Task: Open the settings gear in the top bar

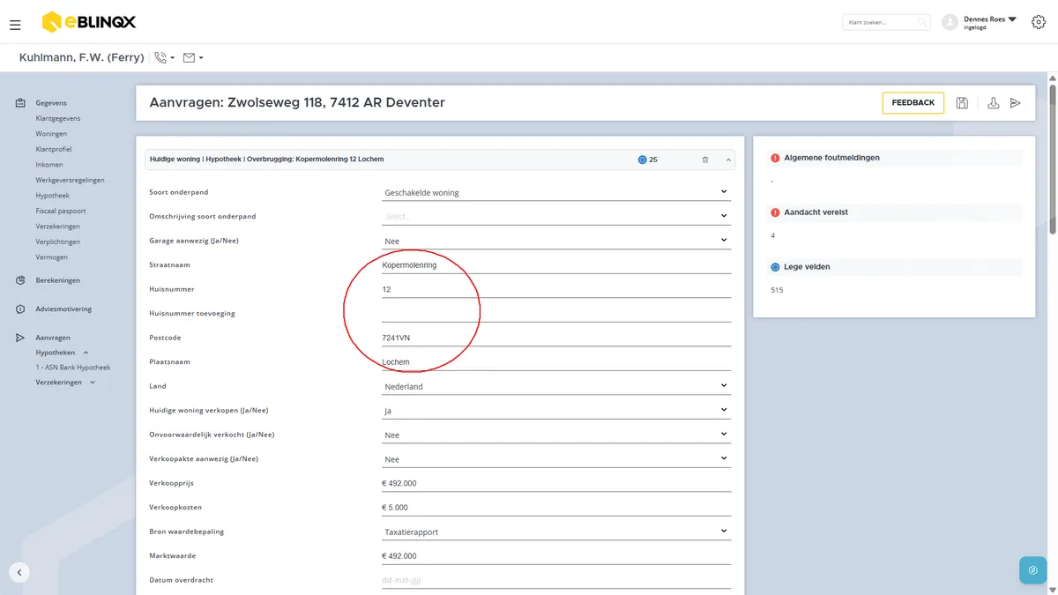Action: pyautogui.click(x=1038, y=22)
